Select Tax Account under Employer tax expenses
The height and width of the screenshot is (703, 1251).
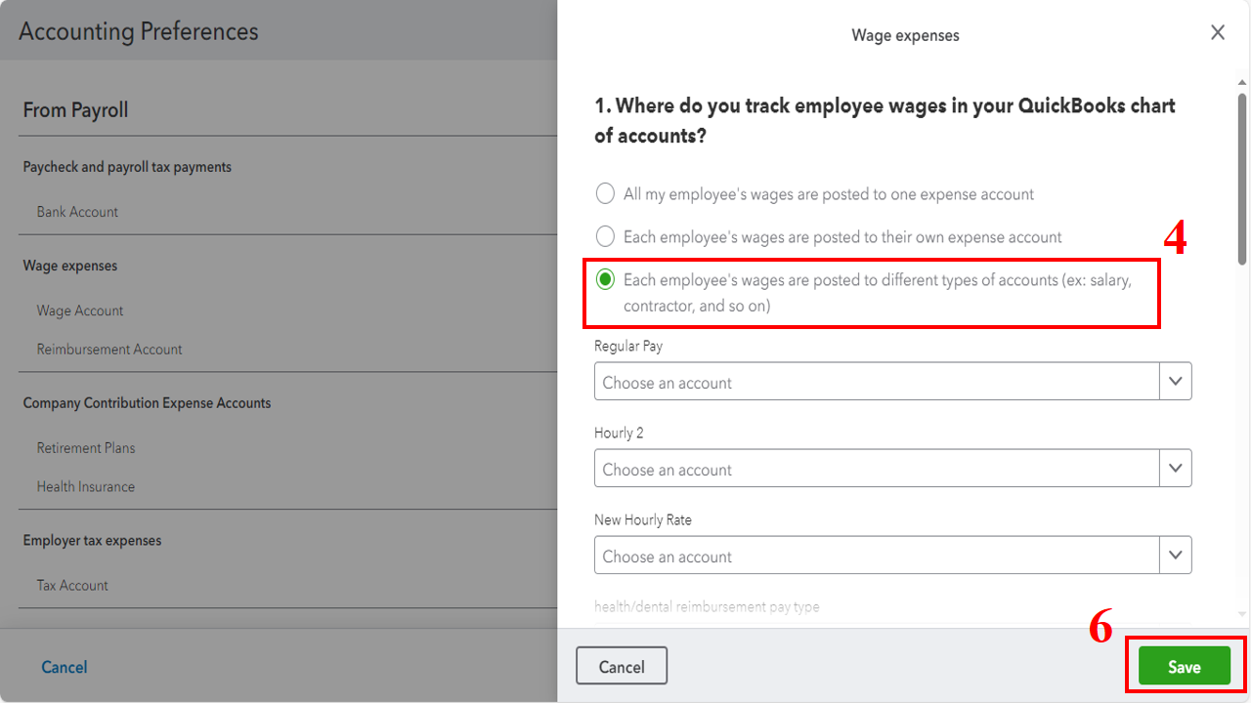coord(72,585)
